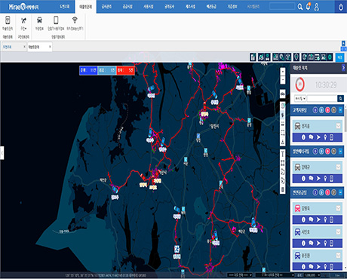347x279 pixels.
Task: Tick the checkbox on the bottommost vehicle card
Action: tap(338, 256)
